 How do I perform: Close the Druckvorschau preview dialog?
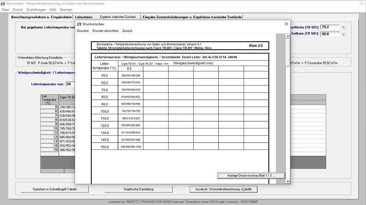click(x=286, y=24)
